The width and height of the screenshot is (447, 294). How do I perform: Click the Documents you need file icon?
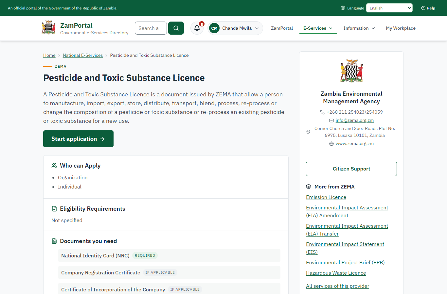point(54,241)
